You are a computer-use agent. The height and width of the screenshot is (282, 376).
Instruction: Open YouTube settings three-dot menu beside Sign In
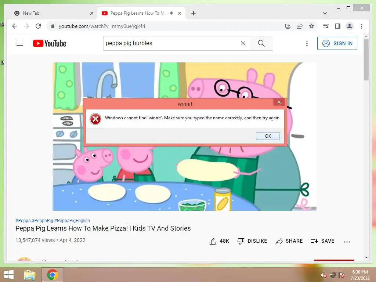pyautogui.click(x=307, y=43)
